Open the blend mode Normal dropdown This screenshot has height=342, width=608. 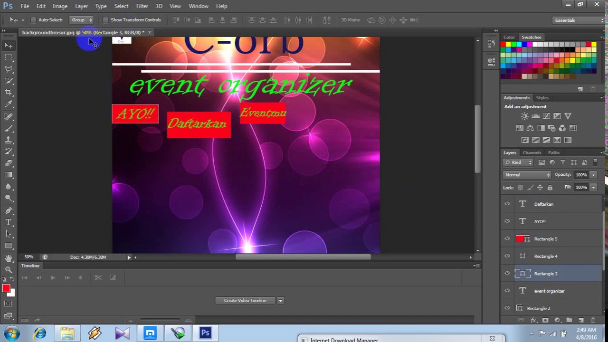coord(527,175)
